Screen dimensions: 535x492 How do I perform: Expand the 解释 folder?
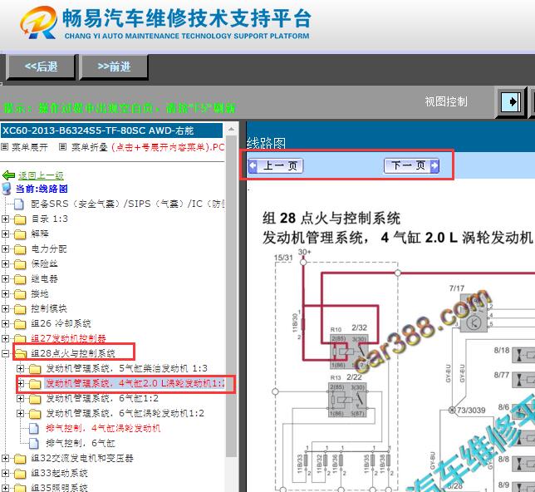coord(5,234)
